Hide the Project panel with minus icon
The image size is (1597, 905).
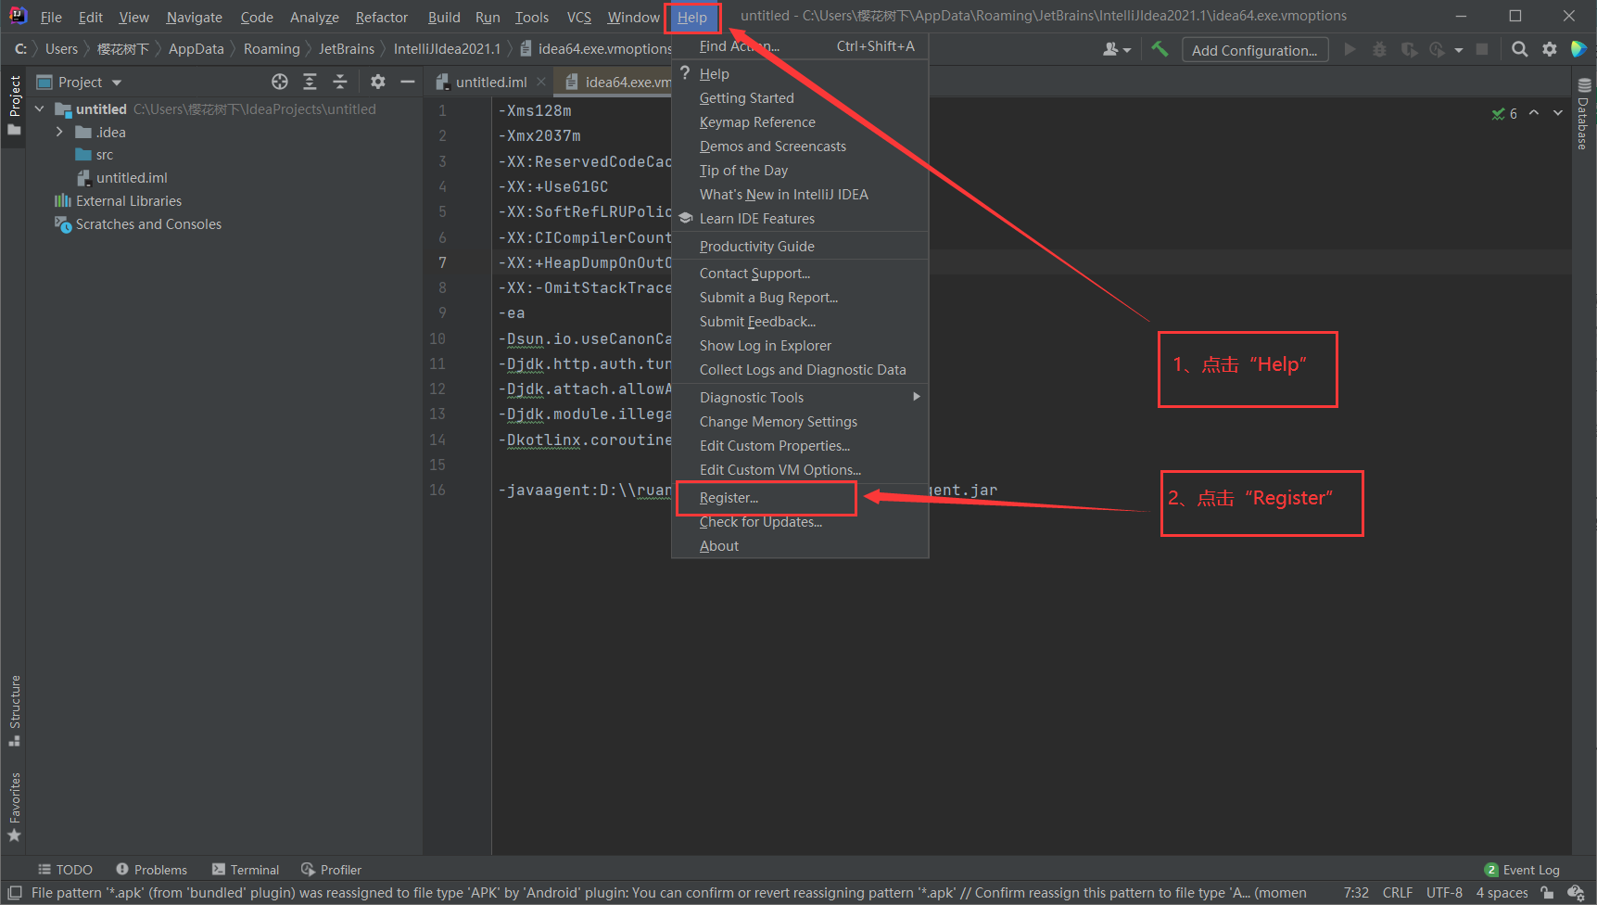tap(407, 82)
